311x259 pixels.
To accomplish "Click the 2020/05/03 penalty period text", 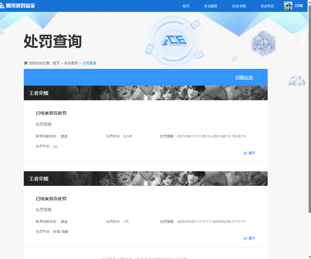I will coord(203,222).
